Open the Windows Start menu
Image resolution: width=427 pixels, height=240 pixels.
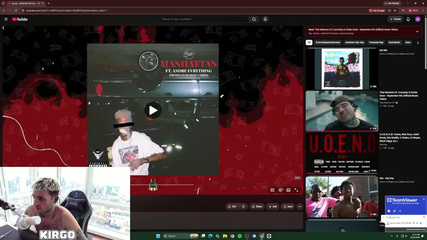tap(158, 236)
